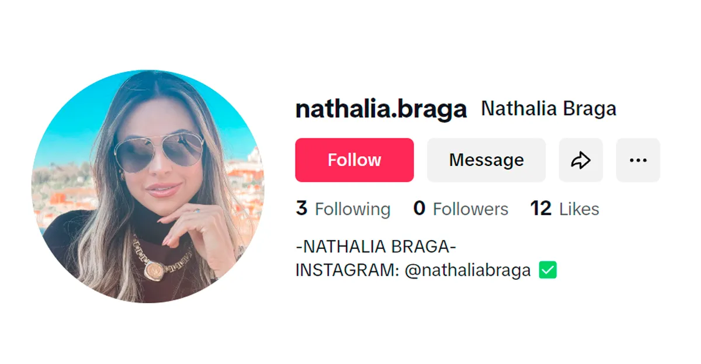Click the sunglasses in profile photo
This screenshot has height=364, width=701.
click(x=159, y=152)
